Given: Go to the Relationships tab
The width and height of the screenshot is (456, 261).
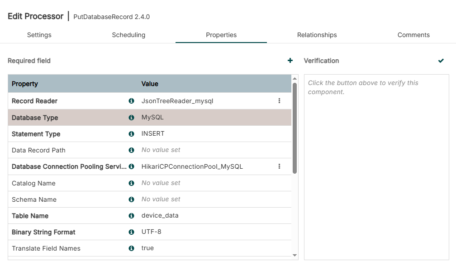Looking at the screenshot, I should (x=317, y=35).
